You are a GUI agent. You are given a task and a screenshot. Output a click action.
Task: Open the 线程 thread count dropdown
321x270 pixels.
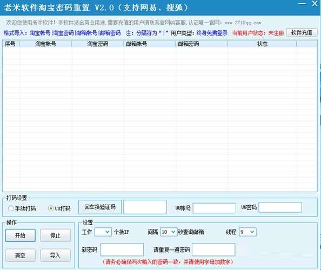tap(248, 232)
